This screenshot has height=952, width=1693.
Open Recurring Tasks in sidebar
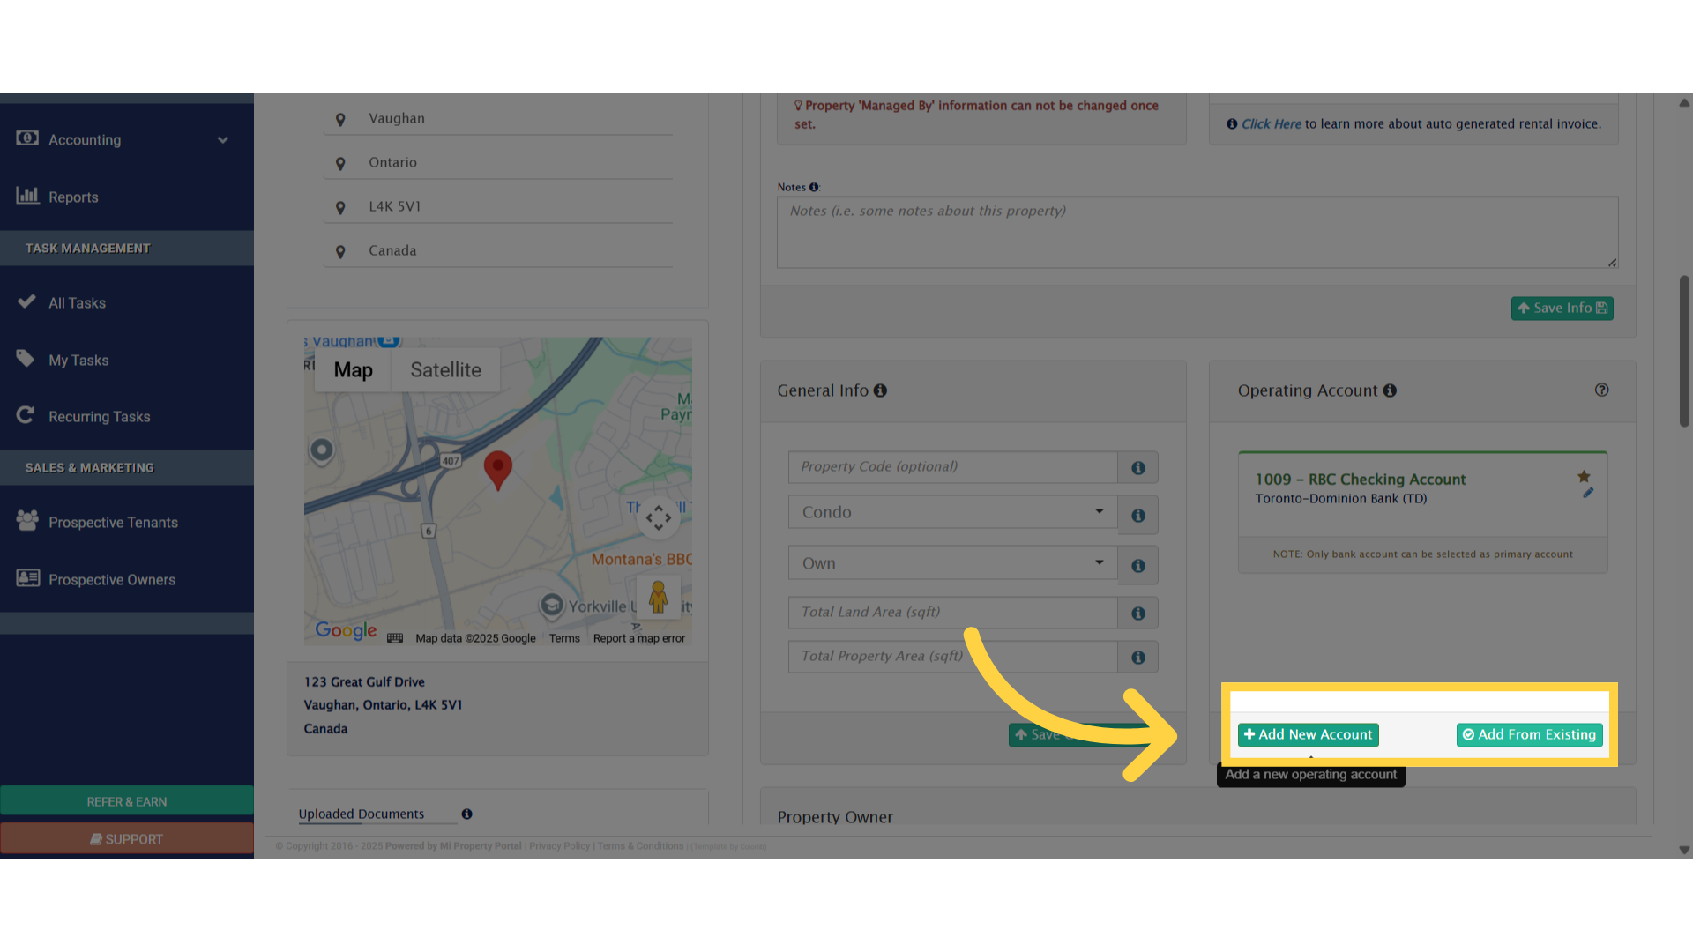click(99, 417)
